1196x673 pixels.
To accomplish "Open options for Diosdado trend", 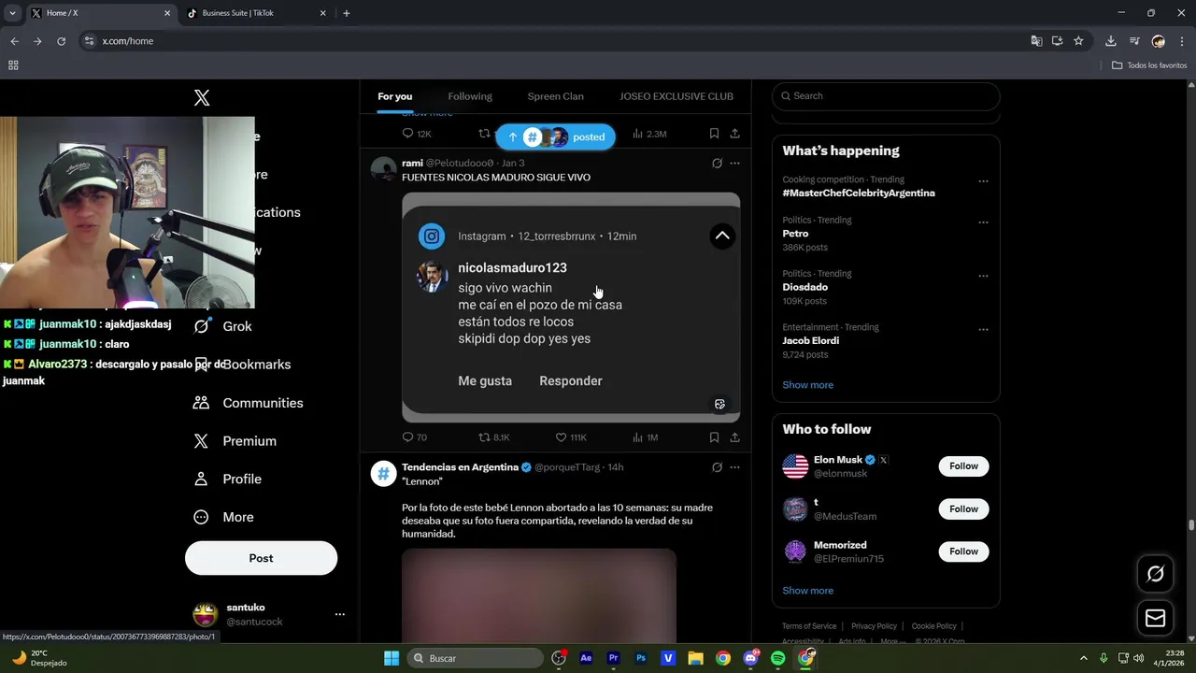I will point(983,276).
